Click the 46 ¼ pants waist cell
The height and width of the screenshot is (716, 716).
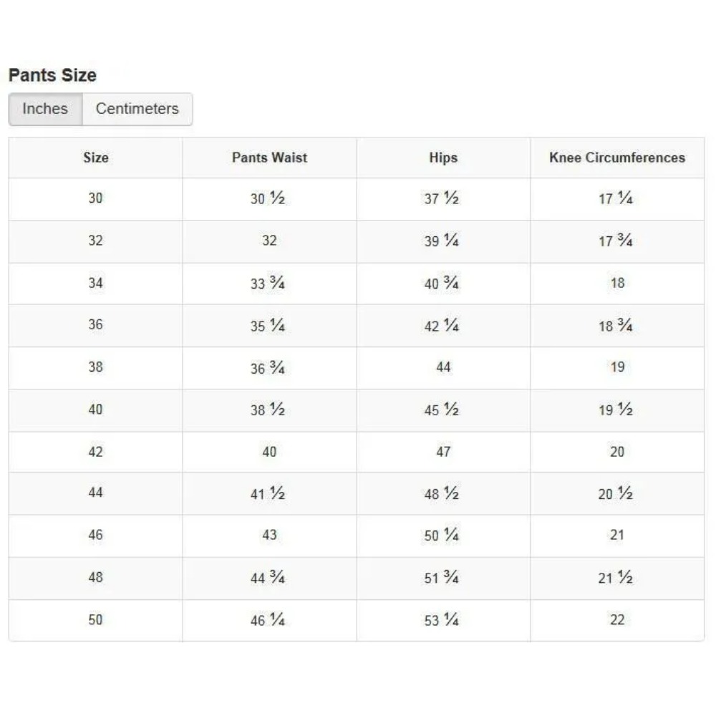click(268, 620)
